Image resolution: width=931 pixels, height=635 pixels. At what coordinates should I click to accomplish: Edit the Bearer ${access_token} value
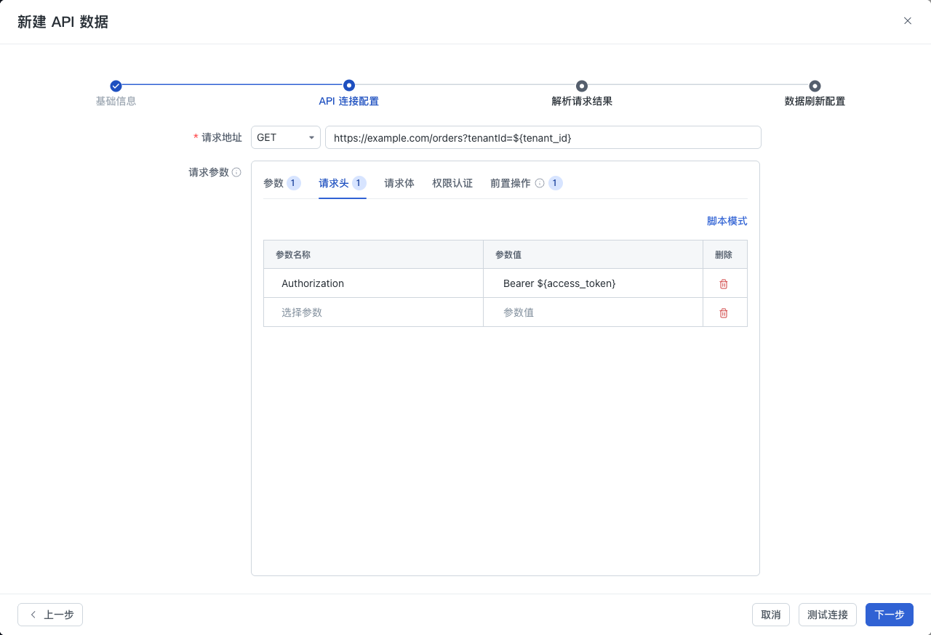(x=593, y=283)
